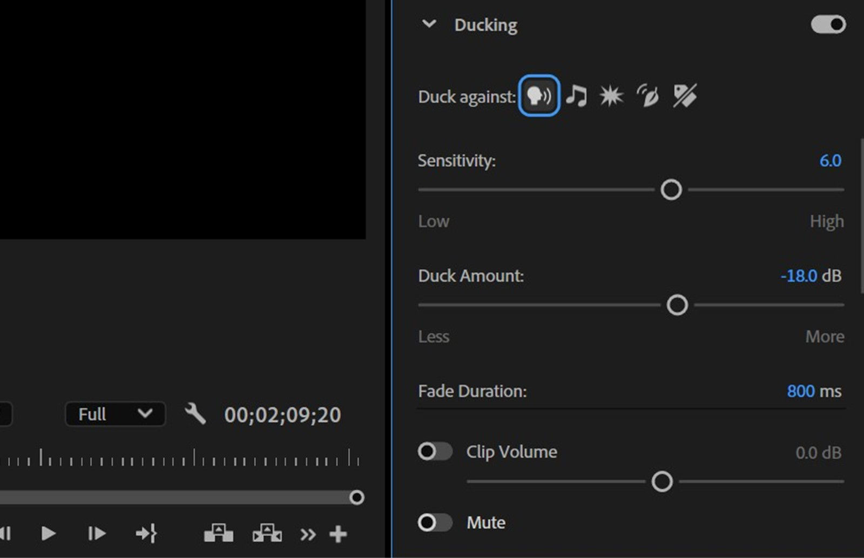
Task: Duck against Music clips
Action: [x=576, y=96]
